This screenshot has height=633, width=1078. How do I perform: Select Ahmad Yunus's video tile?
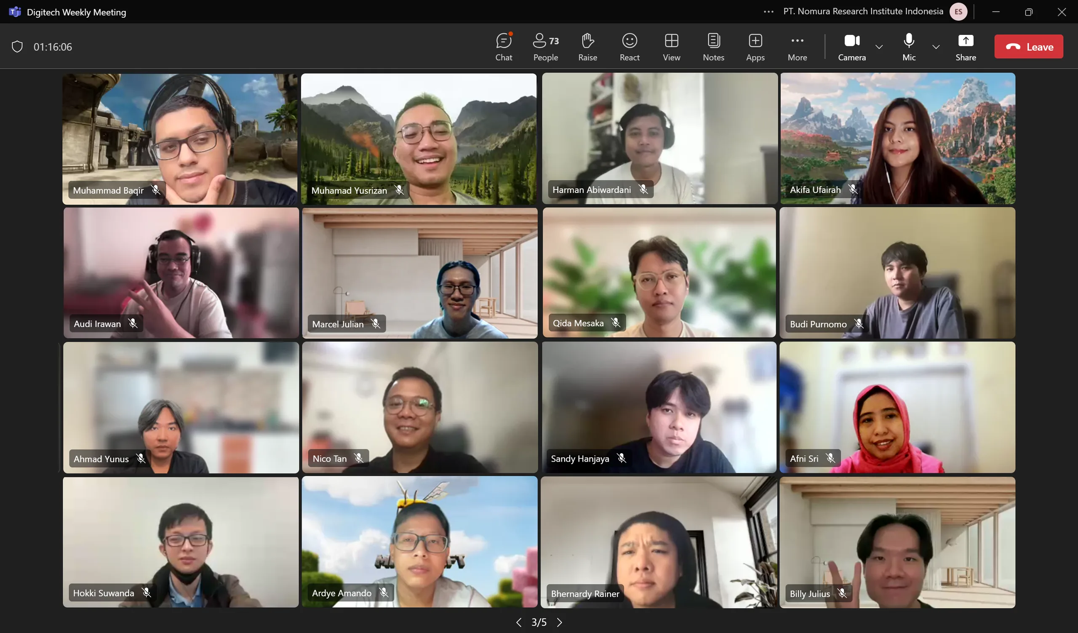[181, 407]
